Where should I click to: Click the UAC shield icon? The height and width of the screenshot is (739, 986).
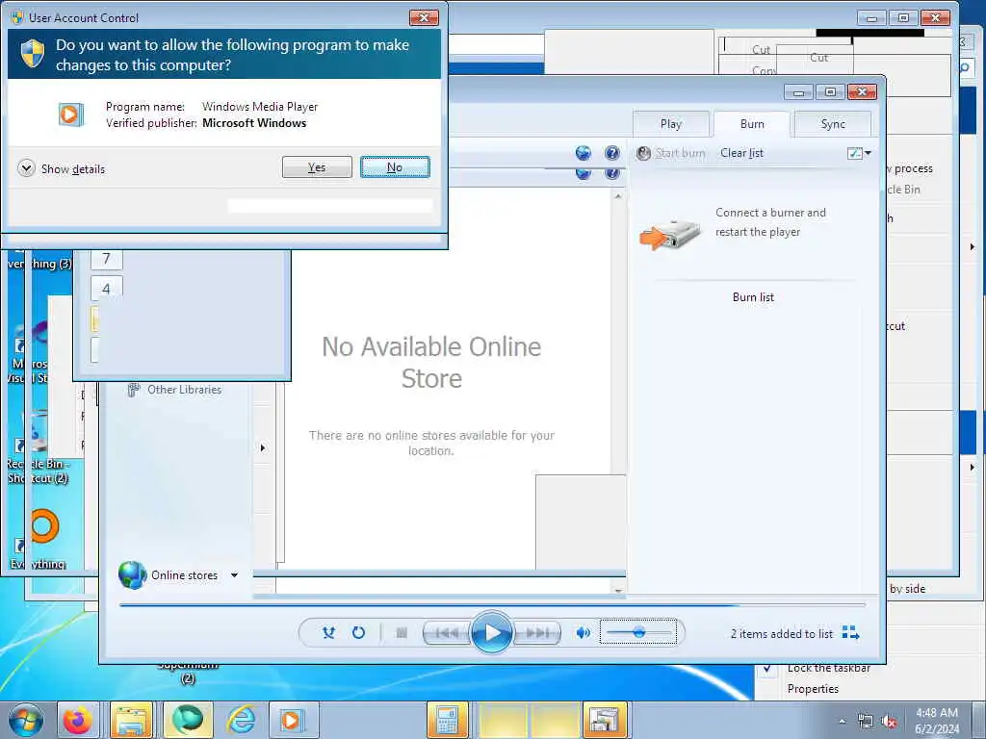point(33,54)
